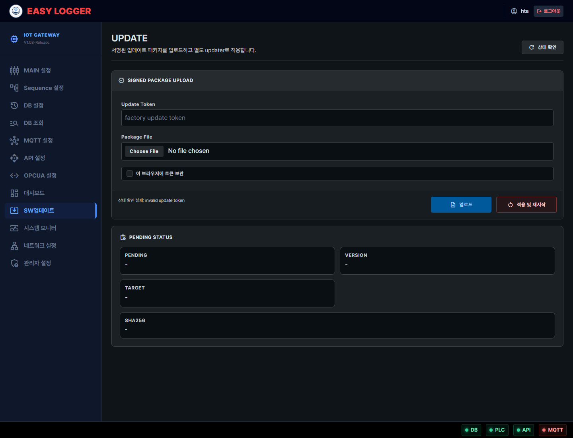Open the 대시보드 grid icon
573x438 pixels.
pyautogui.click(x=14, y=193)
